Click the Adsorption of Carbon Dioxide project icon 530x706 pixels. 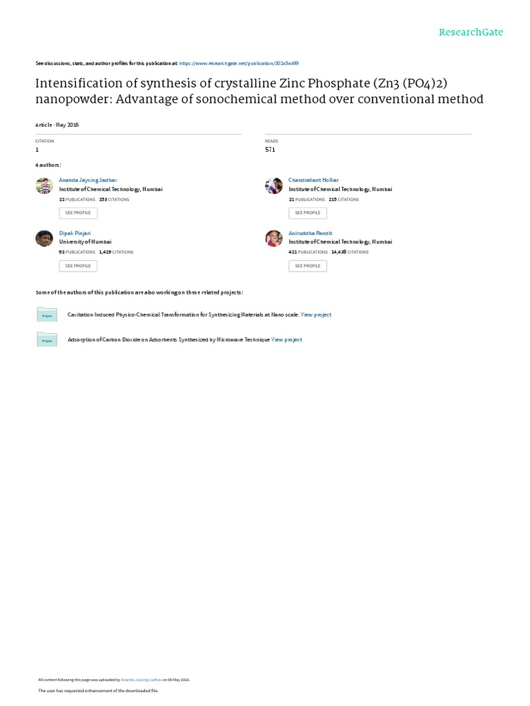[47, 339]
